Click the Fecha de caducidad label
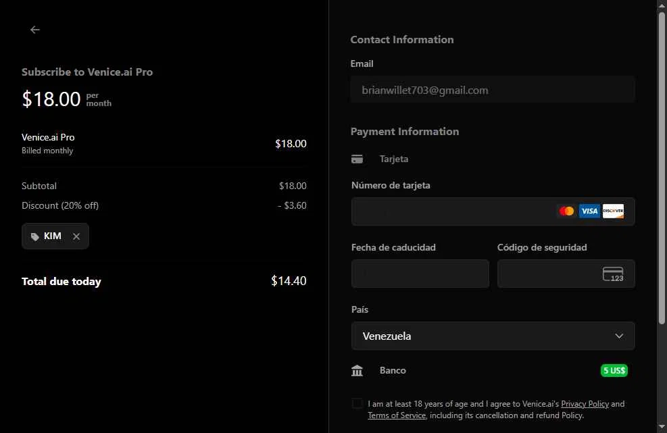 point(393,247)
